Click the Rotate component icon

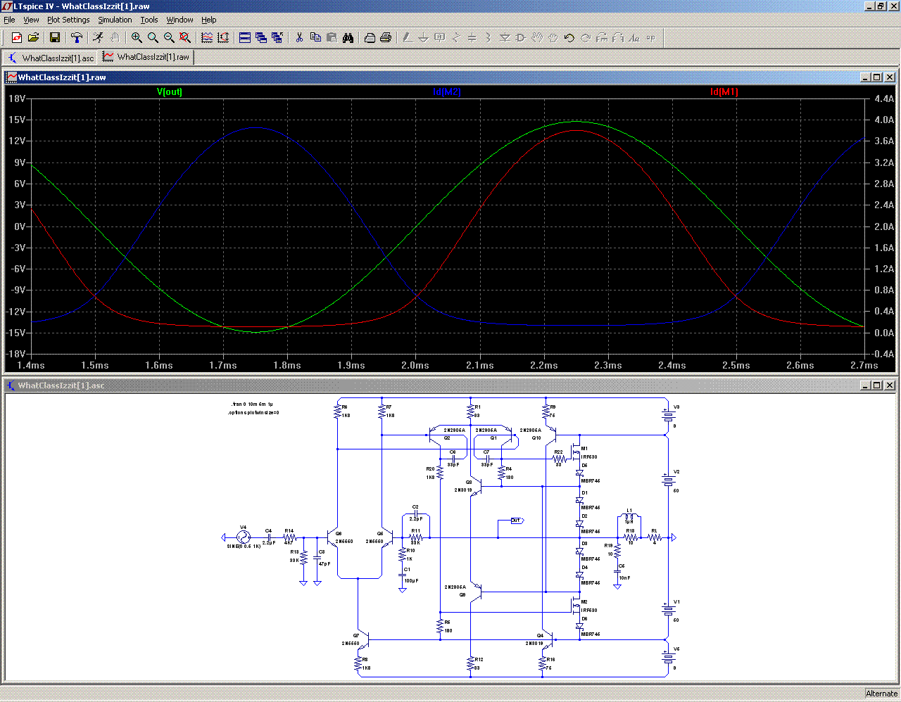tap(602, 38)
